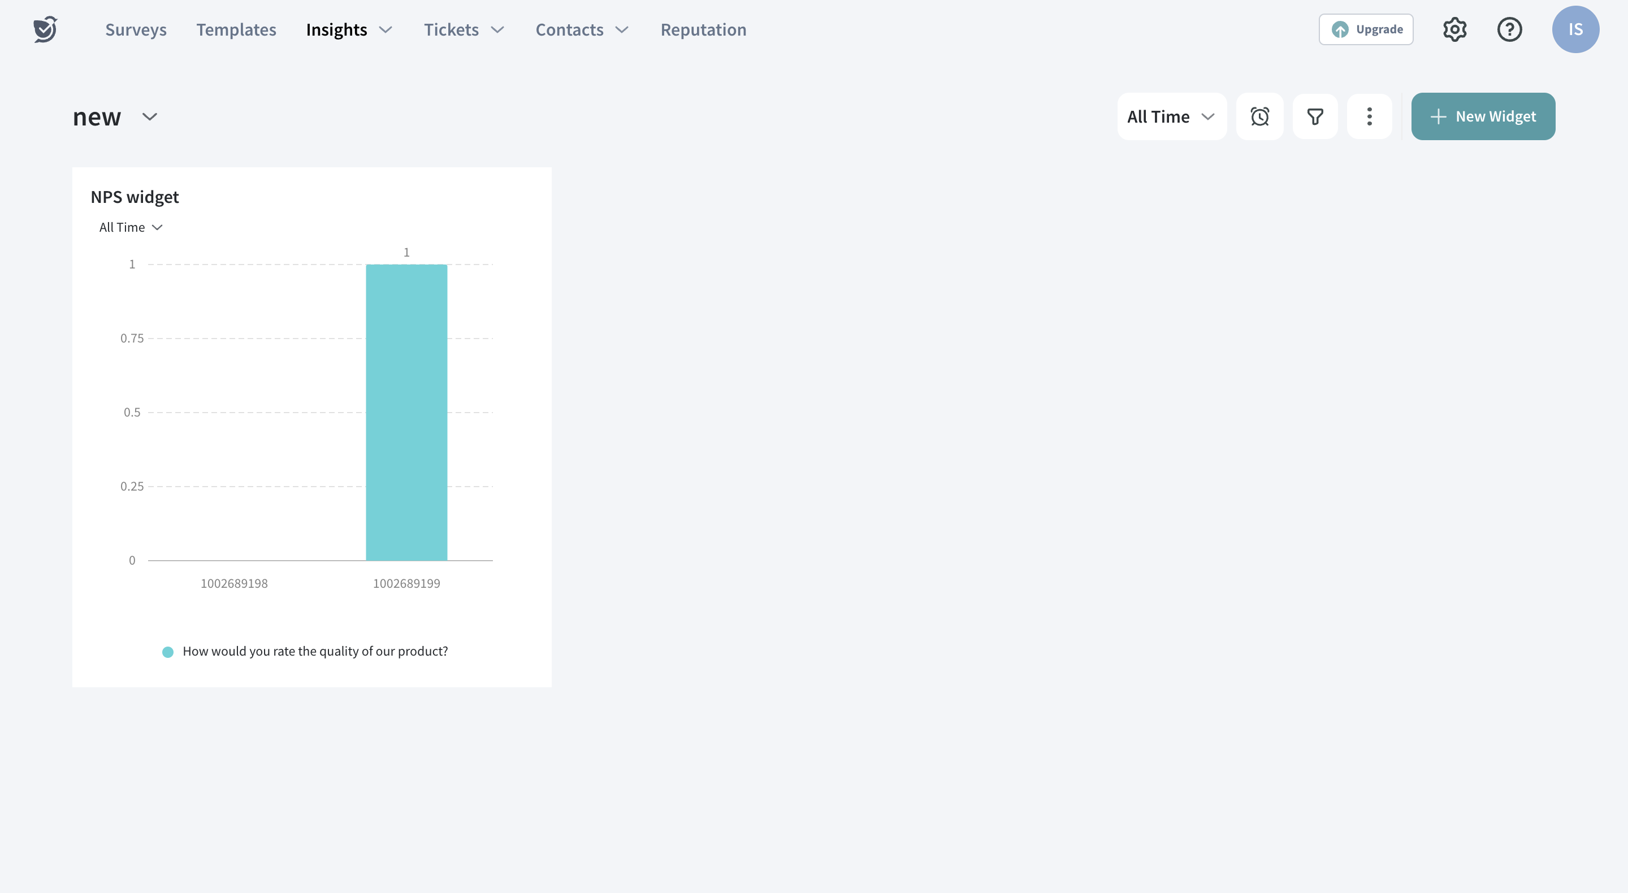1628x893 pixels.
Task: Open the dashboard All Time range dropdown
Action: point(1171,116)
